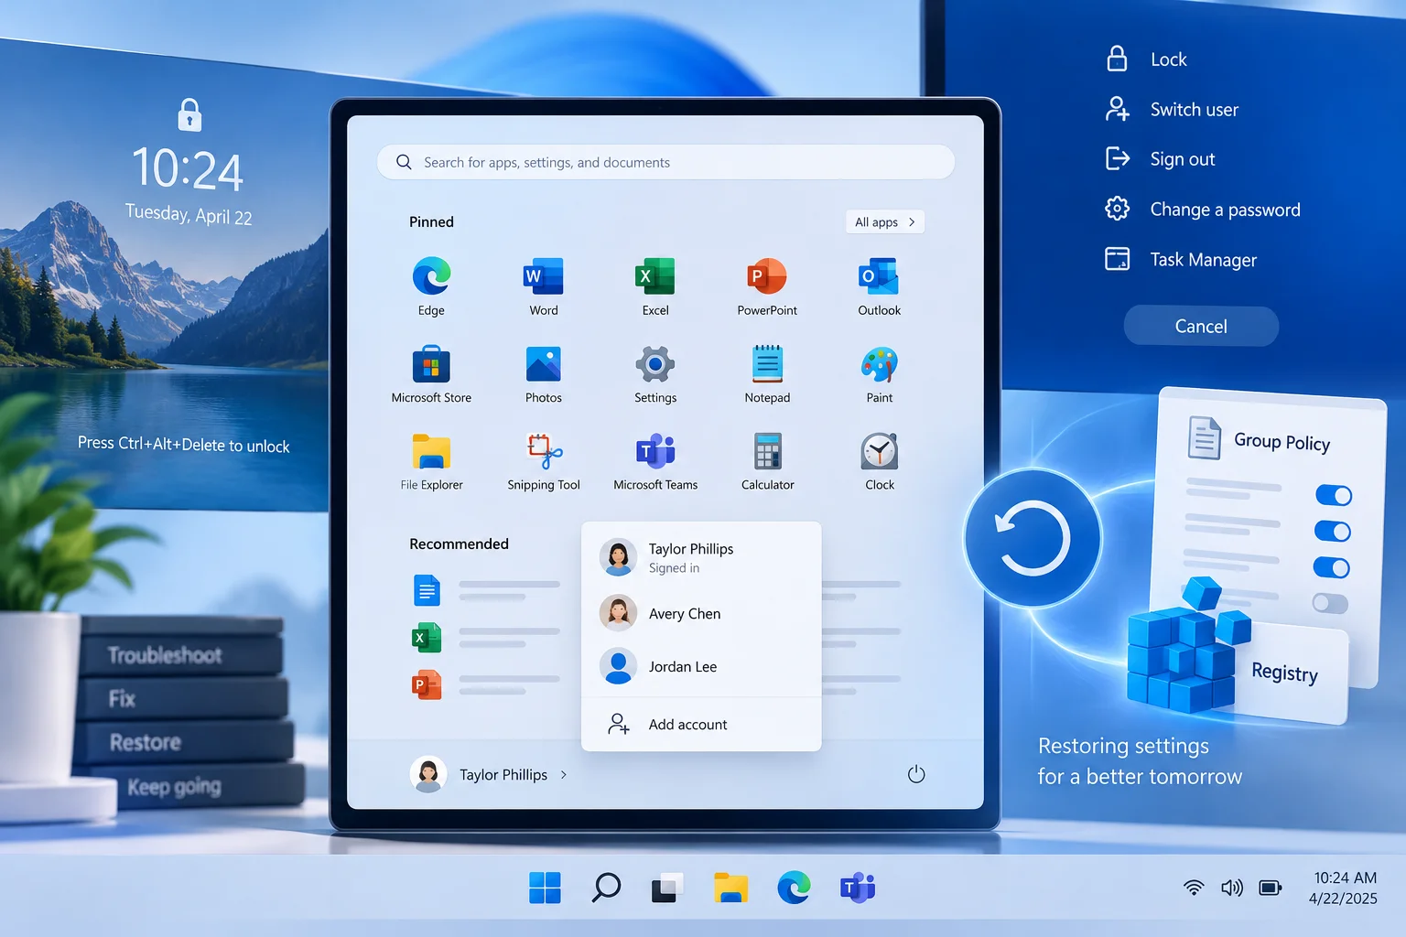Toggle the first Group Policy switch
Viewport: 1406px width, 937px height.
[1334, 495]
